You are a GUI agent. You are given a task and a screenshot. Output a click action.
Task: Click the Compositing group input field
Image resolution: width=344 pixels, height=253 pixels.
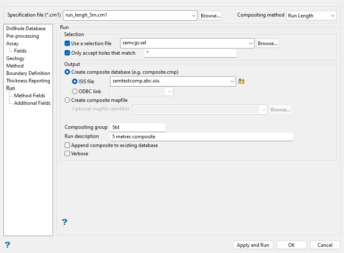pyautogui.click(x=137, y=127)
